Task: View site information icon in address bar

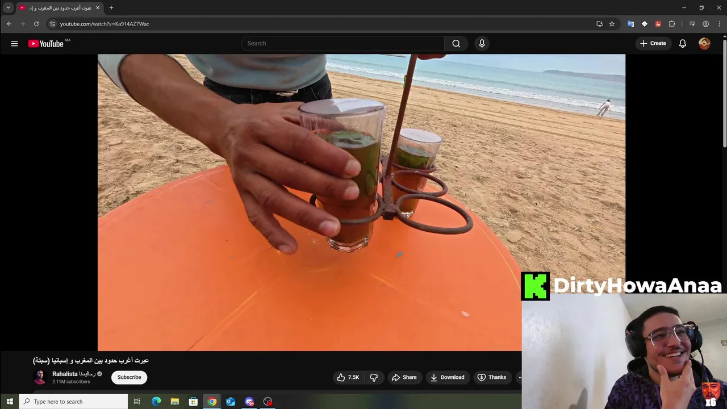Action: [x=52, y=24]
